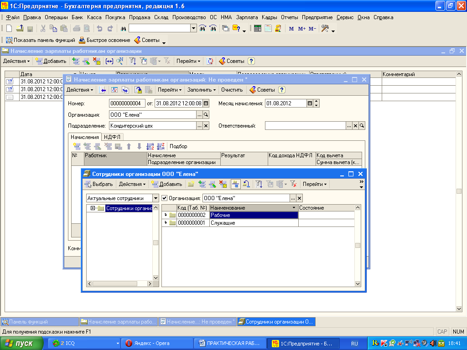Expand the Сотрудники организации tree node

(93, 208)
